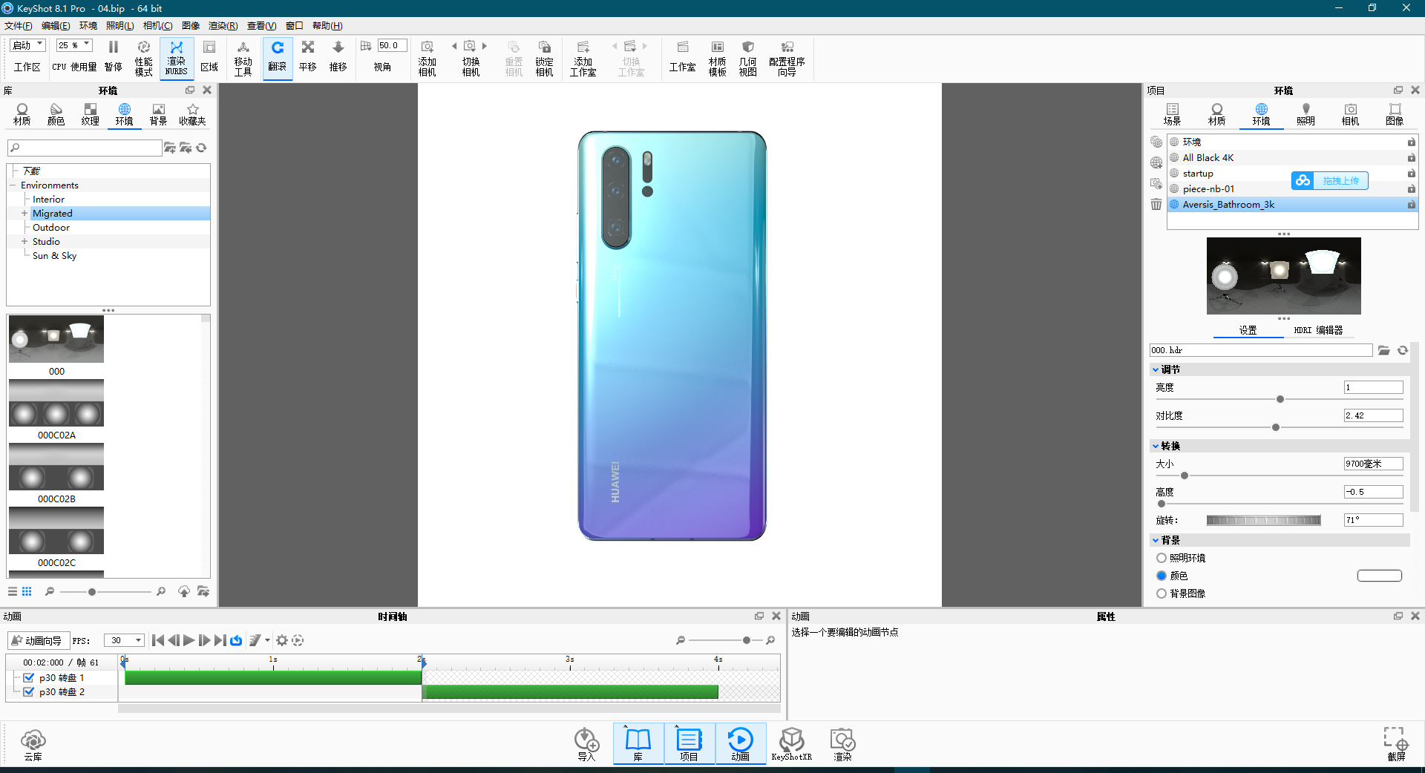Select 照明环境 background radio button
The width and height of the screenshot is (1425, 773).
pos(1161,558)
